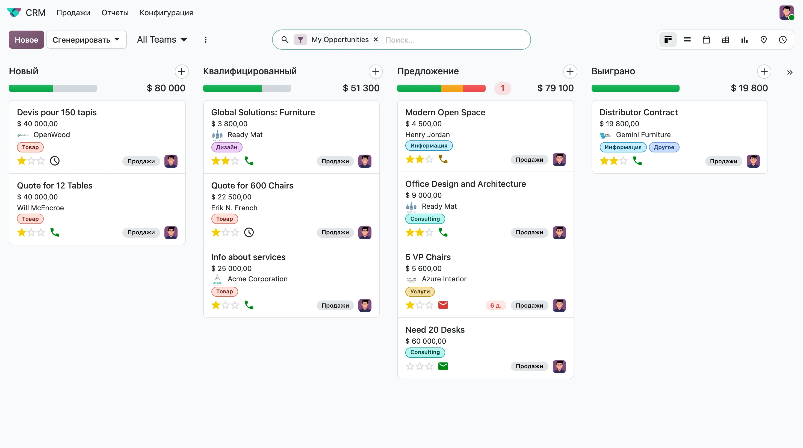Open the three-dot actions menu icon
The width and height of the screenshot is (803, 448).
pos(205,40)
